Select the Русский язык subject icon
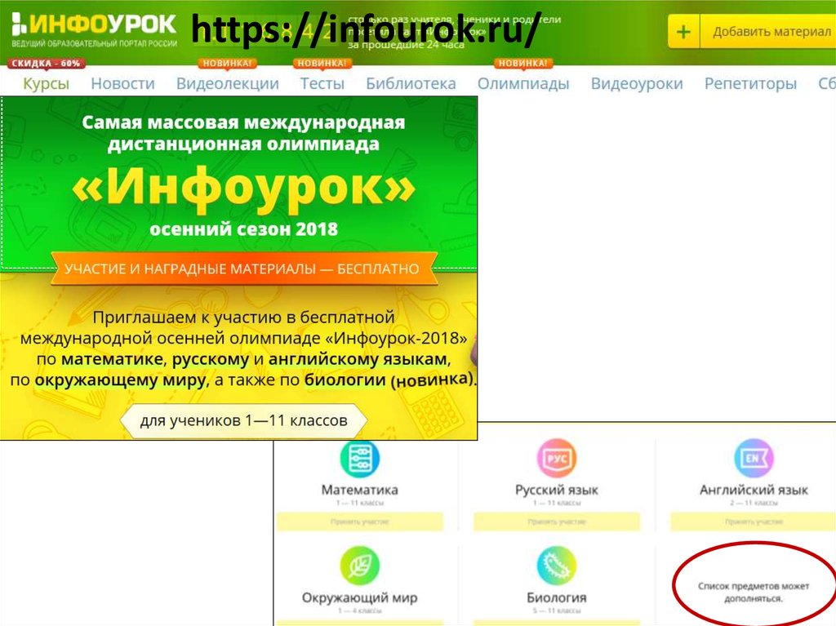This screenshot has width=836, height=626. click(556, 459)
